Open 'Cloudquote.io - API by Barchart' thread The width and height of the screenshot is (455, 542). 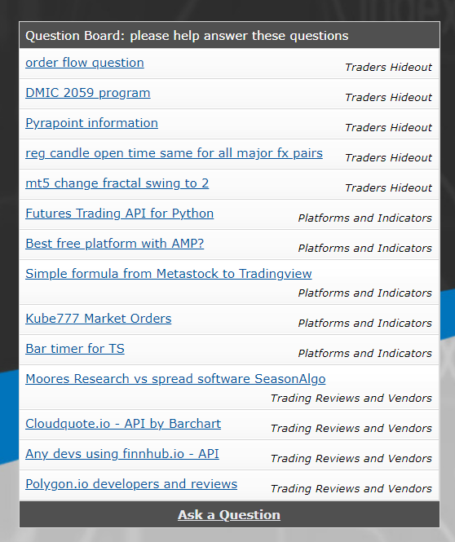tap(123, 424)
